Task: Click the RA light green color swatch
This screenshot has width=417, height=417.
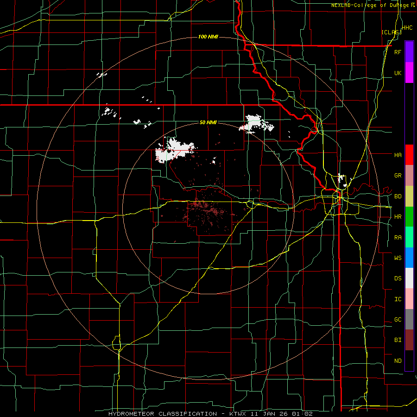Action: [409, 237]
